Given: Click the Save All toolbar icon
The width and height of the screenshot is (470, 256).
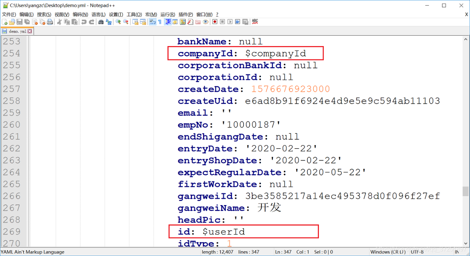Looking at the screenshot, I should tap(27, 22).
